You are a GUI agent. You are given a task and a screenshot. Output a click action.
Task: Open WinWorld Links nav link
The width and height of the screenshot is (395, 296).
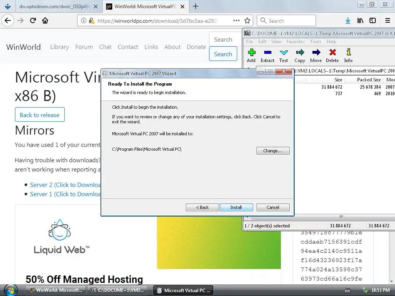pyautogui.click(x=151, y=47)
